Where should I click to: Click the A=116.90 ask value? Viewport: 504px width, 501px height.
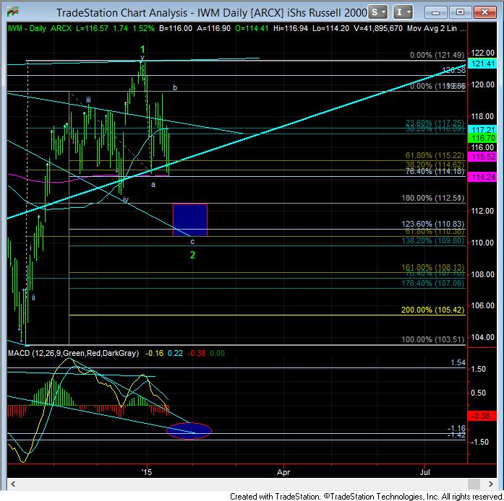(214, 28)
